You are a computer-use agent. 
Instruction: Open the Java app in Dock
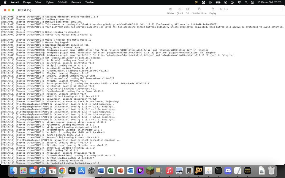tap(208, 171)
